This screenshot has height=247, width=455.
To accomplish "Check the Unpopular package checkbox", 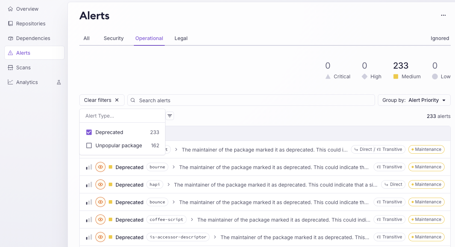I will [x=89, y=145].
